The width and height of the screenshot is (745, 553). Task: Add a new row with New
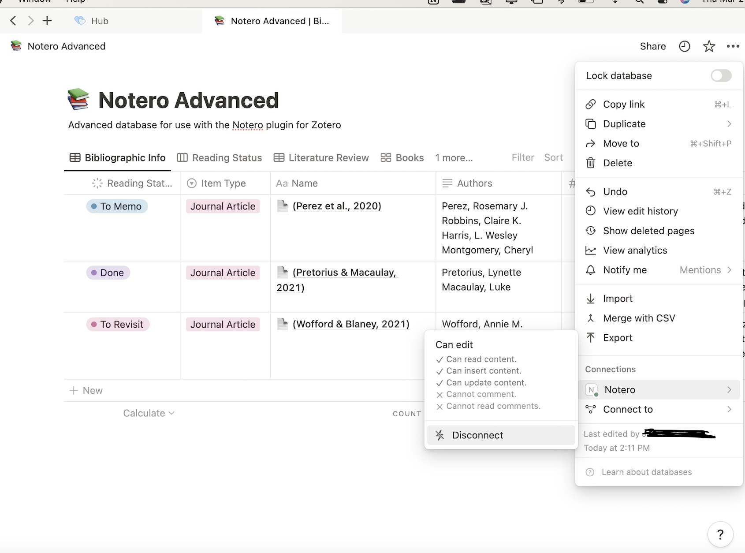coord(86,391)
